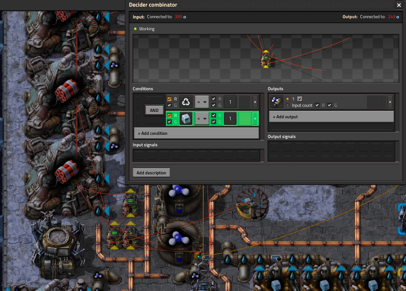Delete the ammonia barrel output with its X
406x291 pixels.
pyautogui.click(x=390, y=102)
